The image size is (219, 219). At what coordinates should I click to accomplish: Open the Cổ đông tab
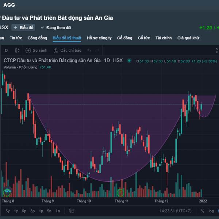pos(125,38)
